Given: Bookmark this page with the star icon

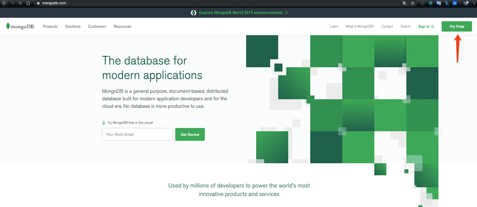Looking at the screenshot, I should (413, 3).
